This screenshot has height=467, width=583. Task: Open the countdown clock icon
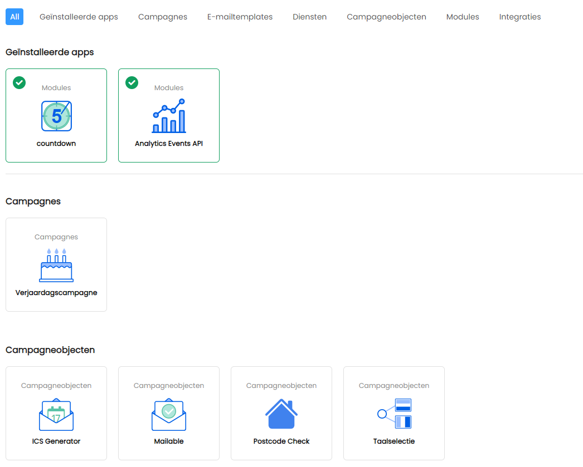[x=56, y=116]
